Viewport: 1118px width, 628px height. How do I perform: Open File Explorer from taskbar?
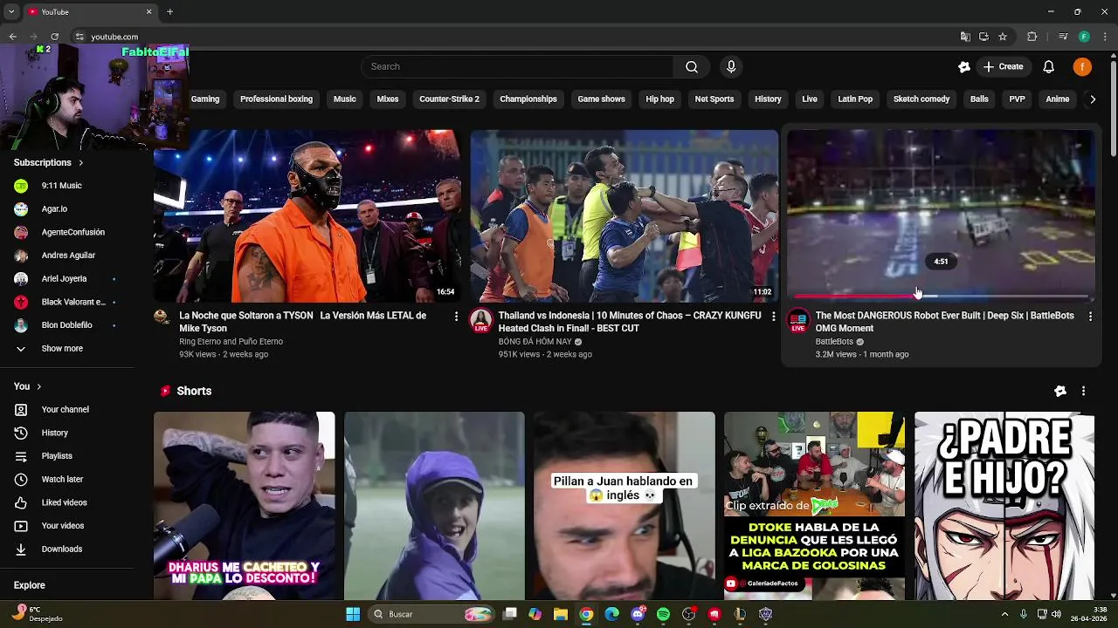pyautogui.click(x=561, y=614)
